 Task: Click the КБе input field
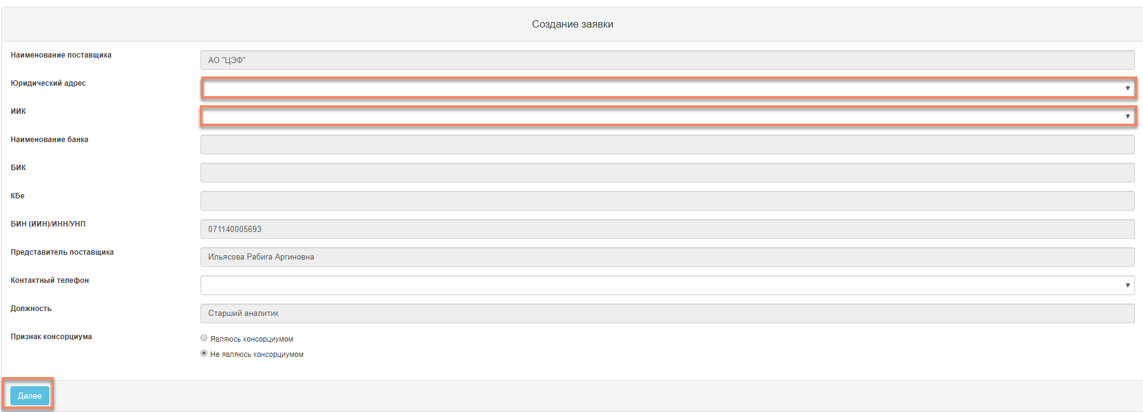click(667, 201)
